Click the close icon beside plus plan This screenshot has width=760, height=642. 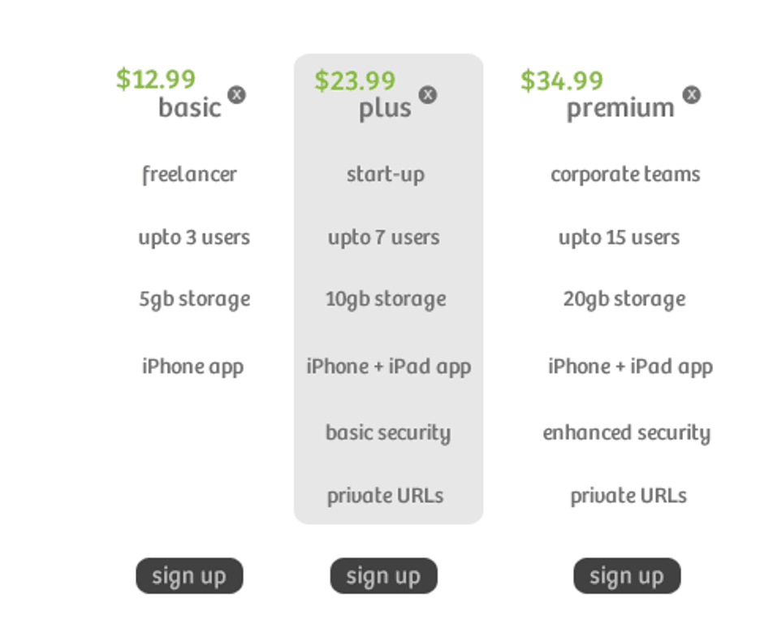click(428, 94)
